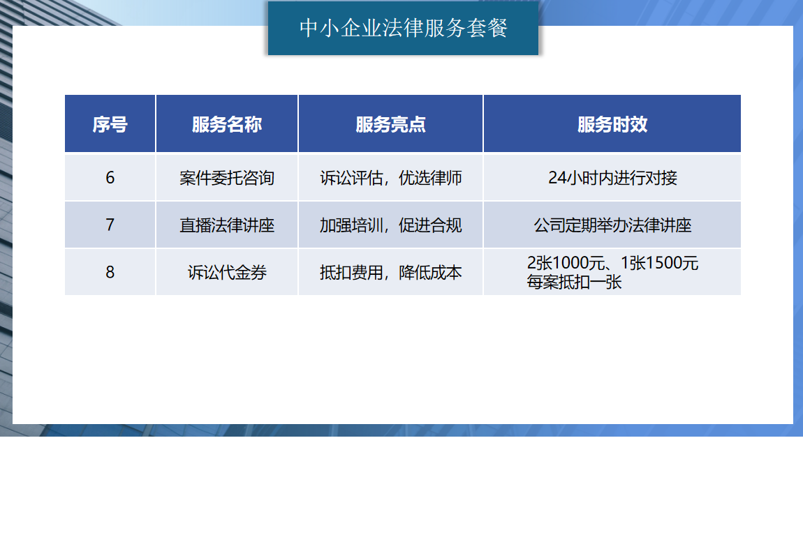Image resolution: width=803 pixels, height=558 pixels.
Task: Select the cell with number 6
Action: [110, 177]
